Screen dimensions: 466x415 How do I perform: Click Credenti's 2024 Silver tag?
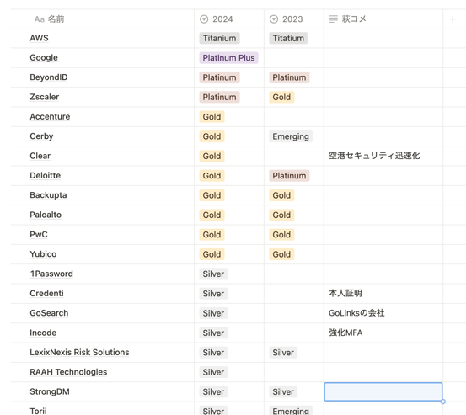(x=213, y=294)
